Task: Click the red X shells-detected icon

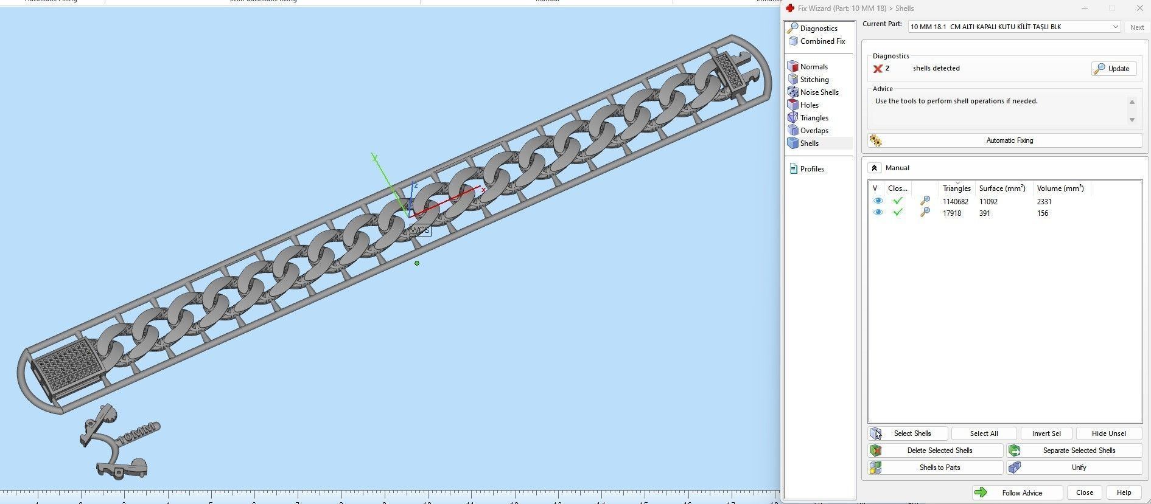Action: [x=878, y=69]
